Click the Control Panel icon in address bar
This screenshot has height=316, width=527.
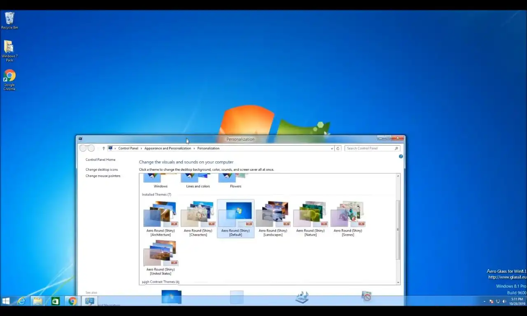point(110,148)
